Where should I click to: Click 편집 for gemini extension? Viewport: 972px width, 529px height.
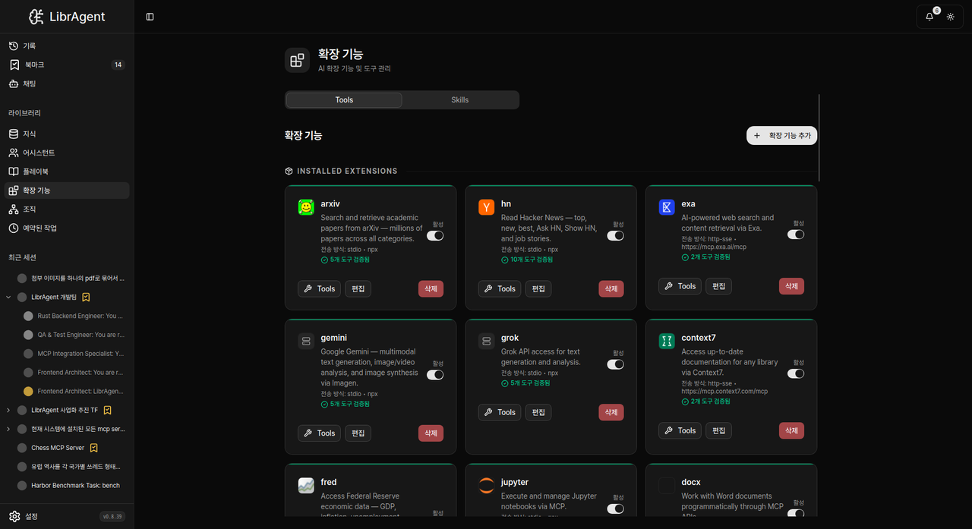point(358,433)
